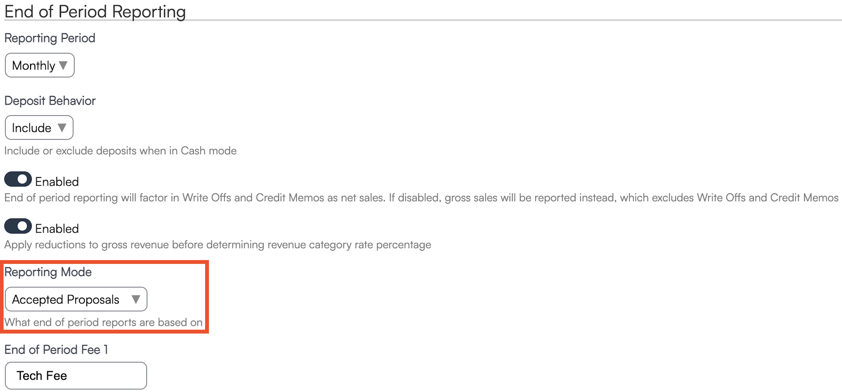Click the arrow icon beside Accepted Proposals
842x392 pixels.
(x=135, y=299)
